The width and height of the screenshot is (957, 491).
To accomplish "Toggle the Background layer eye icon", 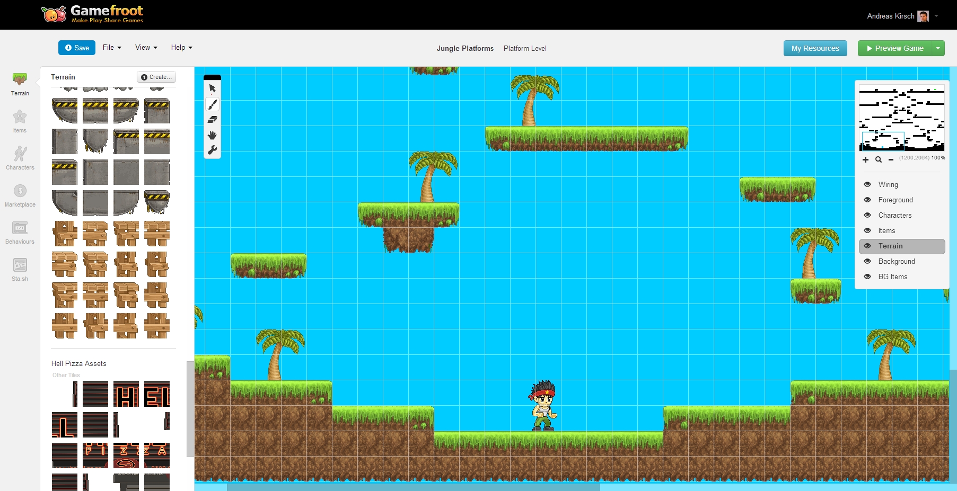I will (867, 261).
